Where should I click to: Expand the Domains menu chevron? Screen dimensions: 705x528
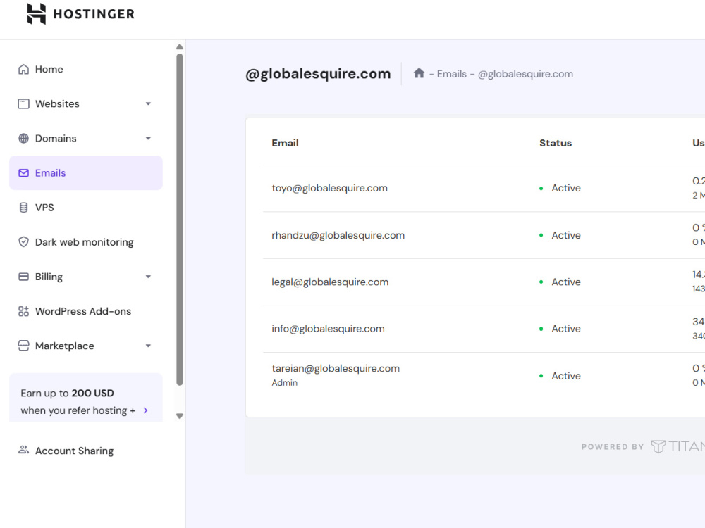(x=148, y=138)
